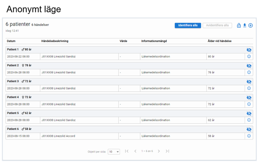The width and height of the screenshot is (259, 163).
Task: Click the Avidentifiera alla button
Action: click(217, 25)
